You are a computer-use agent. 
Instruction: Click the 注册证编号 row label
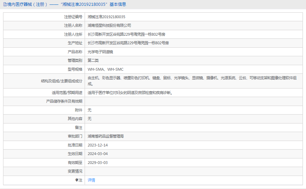[73, 17]
